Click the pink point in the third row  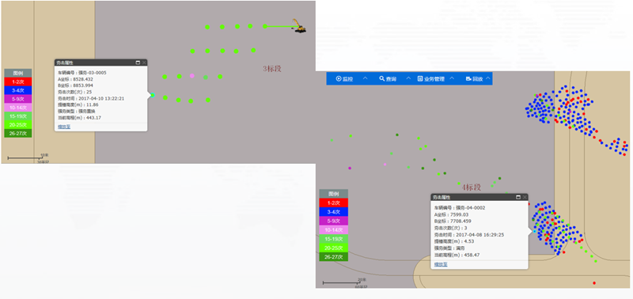click(192, 76)
